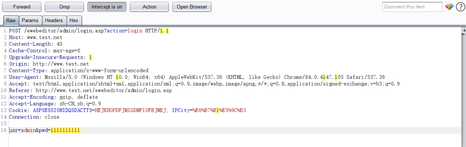
Task: Click the User-Agent header line
Action: pos(197,77)
